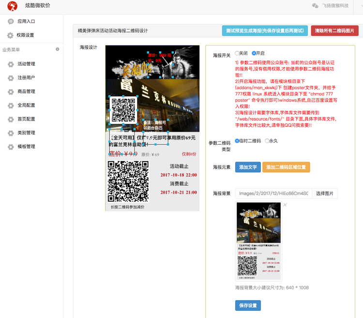363x318 pixels.
Task: Click the large QR code on poster canvas
Action: (128, 181)
